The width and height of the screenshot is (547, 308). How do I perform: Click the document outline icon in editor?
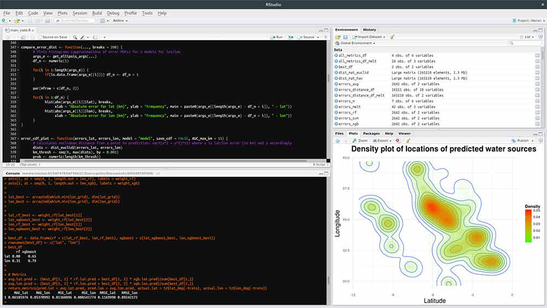tap(325, 37)
